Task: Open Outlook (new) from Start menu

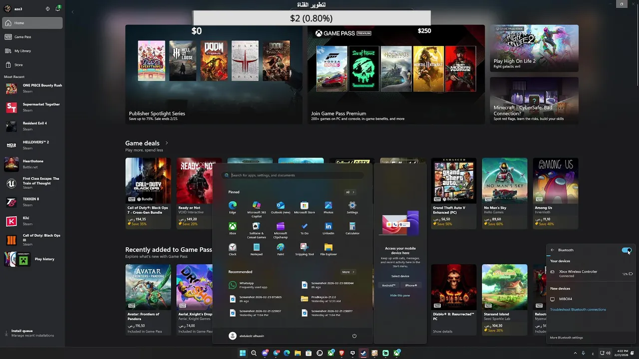Action: click(281, 207)
